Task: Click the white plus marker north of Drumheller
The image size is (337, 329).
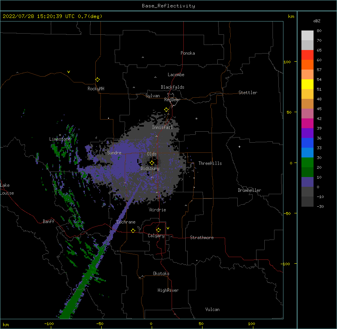Action: click(x=239, y=147)
